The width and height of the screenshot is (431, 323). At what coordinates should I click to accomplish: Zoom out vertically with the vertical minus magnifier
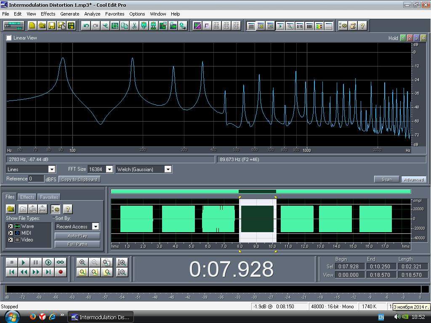122,272
